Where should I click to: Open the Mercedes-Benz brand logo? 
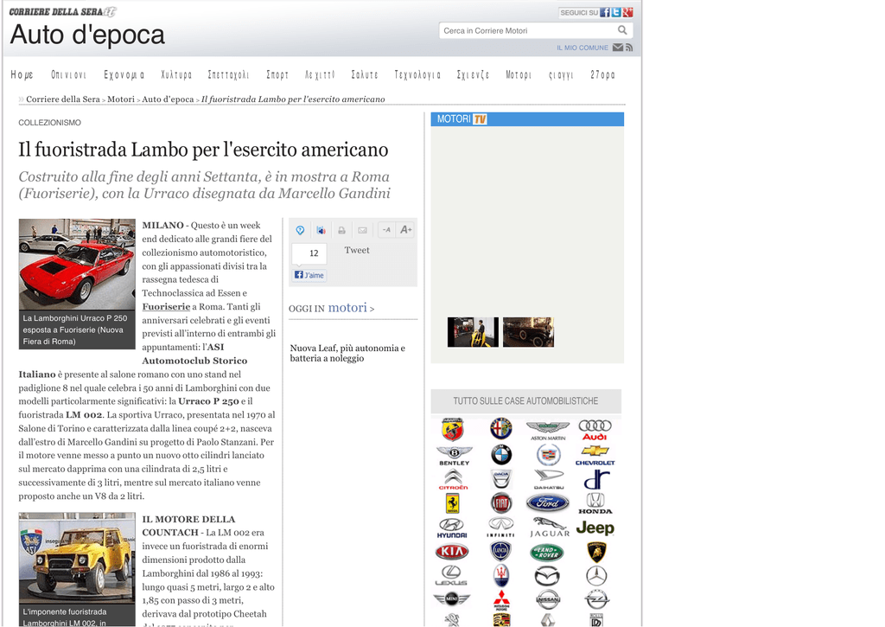pos(596,576)
